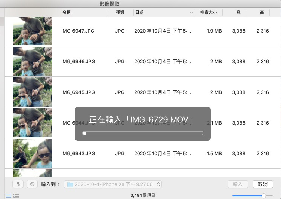Click the date cell of IMG_6947.JPG

163,31
